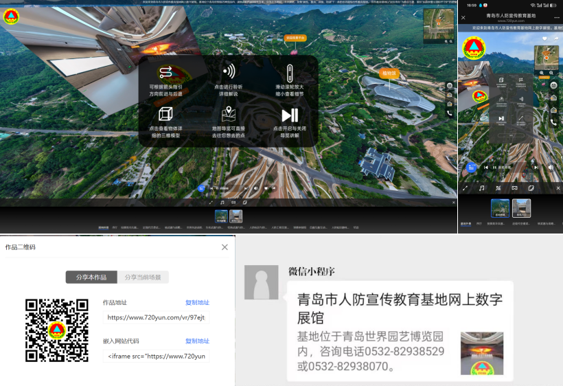563x386 pixels.
Task: Open the blue scene list button on mobile
Action: click(x=471, y=167)
